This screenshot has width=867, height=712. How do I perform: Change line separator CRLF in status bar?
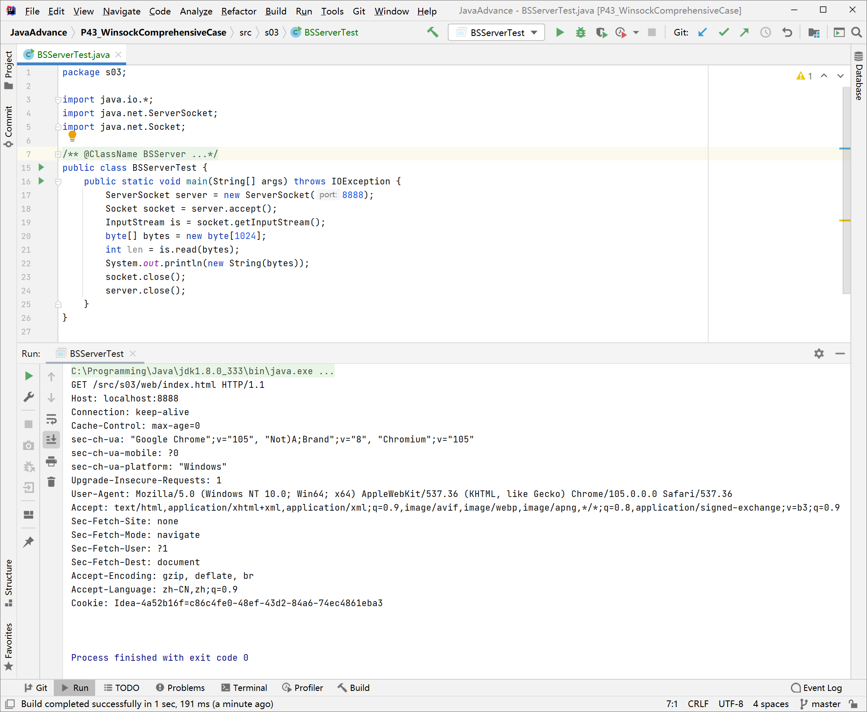click(x=698, y=704)
